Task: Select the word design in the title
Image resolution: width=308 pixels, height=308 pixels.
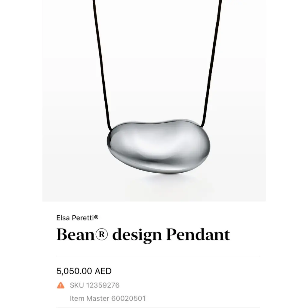Action: [137, 235]
